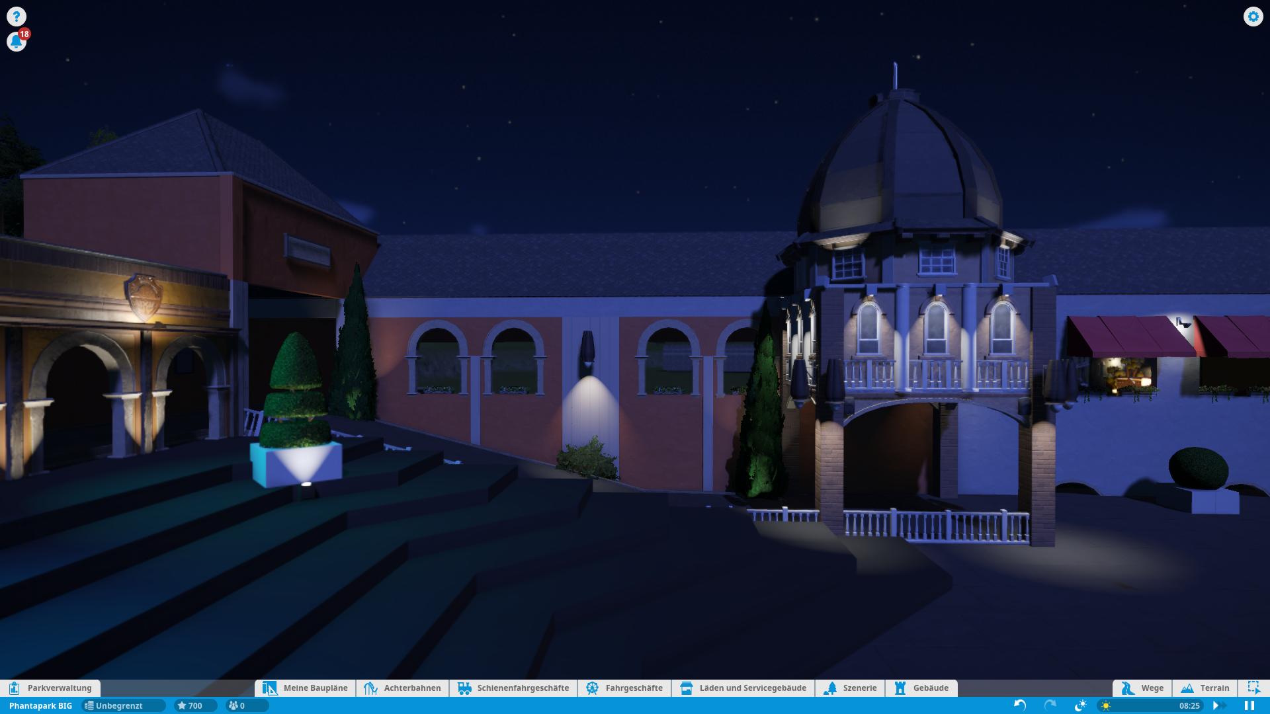The image size is (1270, 714).
Task: Open the settings gear icon
Action: [1253, 17]
